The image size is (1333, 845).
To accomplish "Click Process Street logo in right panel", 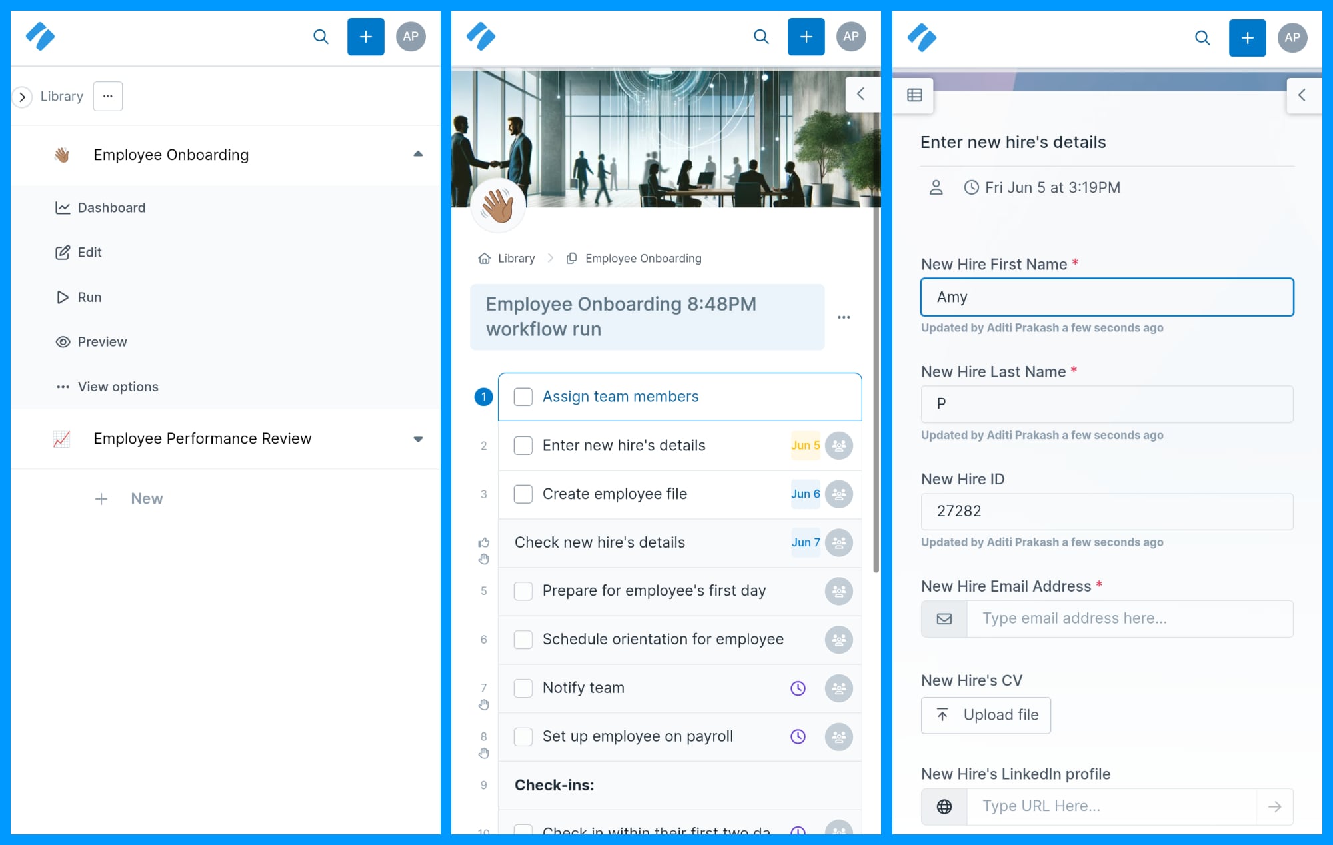I will click(x=922, y=38).
